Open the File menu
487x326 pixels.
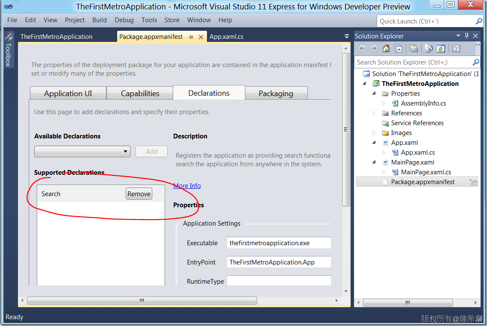point(12,20)
